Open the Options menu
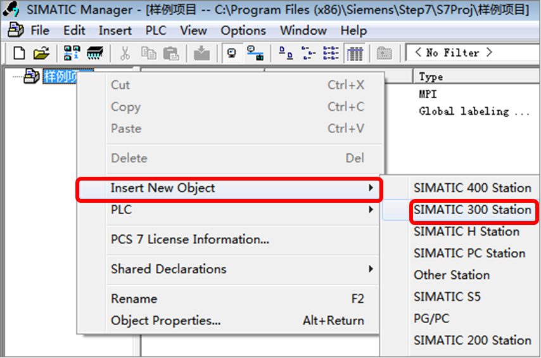This screenshot has width=541, height=358. (244, 30)
